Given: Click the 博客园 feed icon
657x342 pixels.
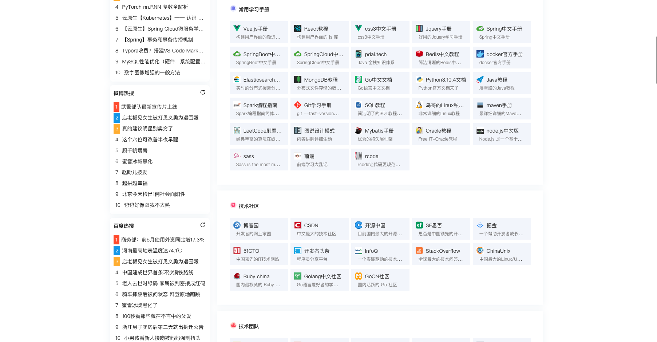Looking at the screenshot, I should pyautogui.click(x=237, y=225).
